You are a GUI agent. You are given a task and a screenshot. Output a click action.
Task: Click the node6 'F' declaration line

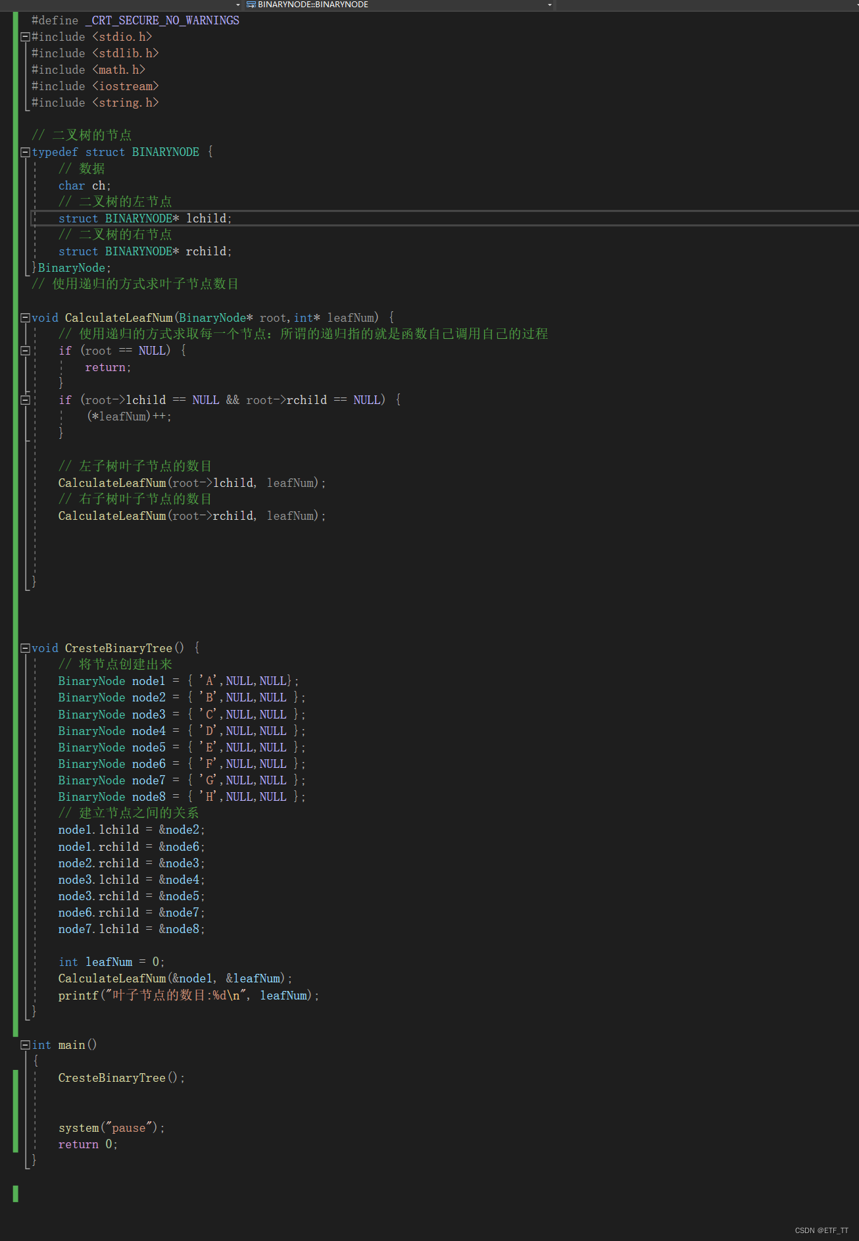182,764
